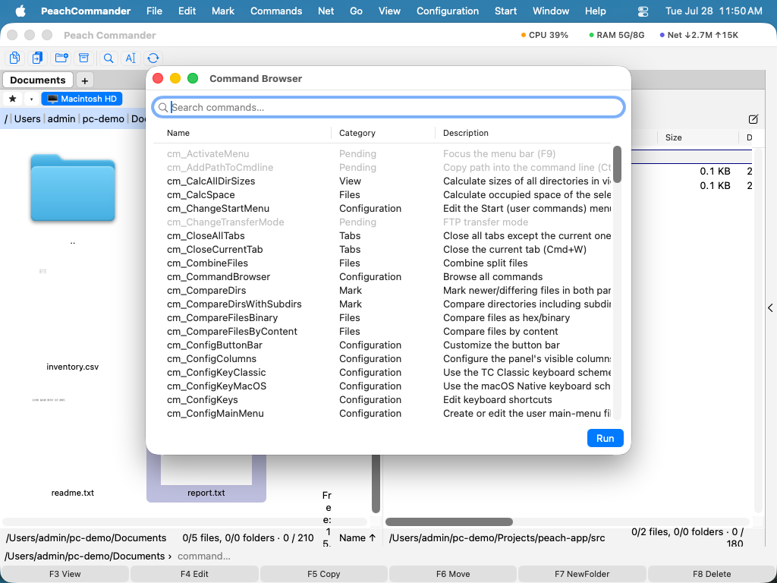Expand the side panel chevron at right edge
This screenshot has height=583, width=777.
771,308
